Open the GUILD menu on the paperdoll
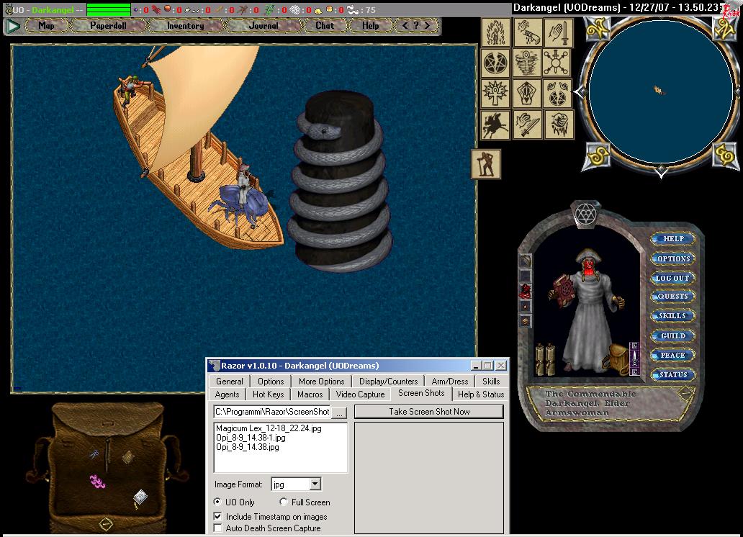The width and height of the screenshot is (743, 537). pos(673,336)
